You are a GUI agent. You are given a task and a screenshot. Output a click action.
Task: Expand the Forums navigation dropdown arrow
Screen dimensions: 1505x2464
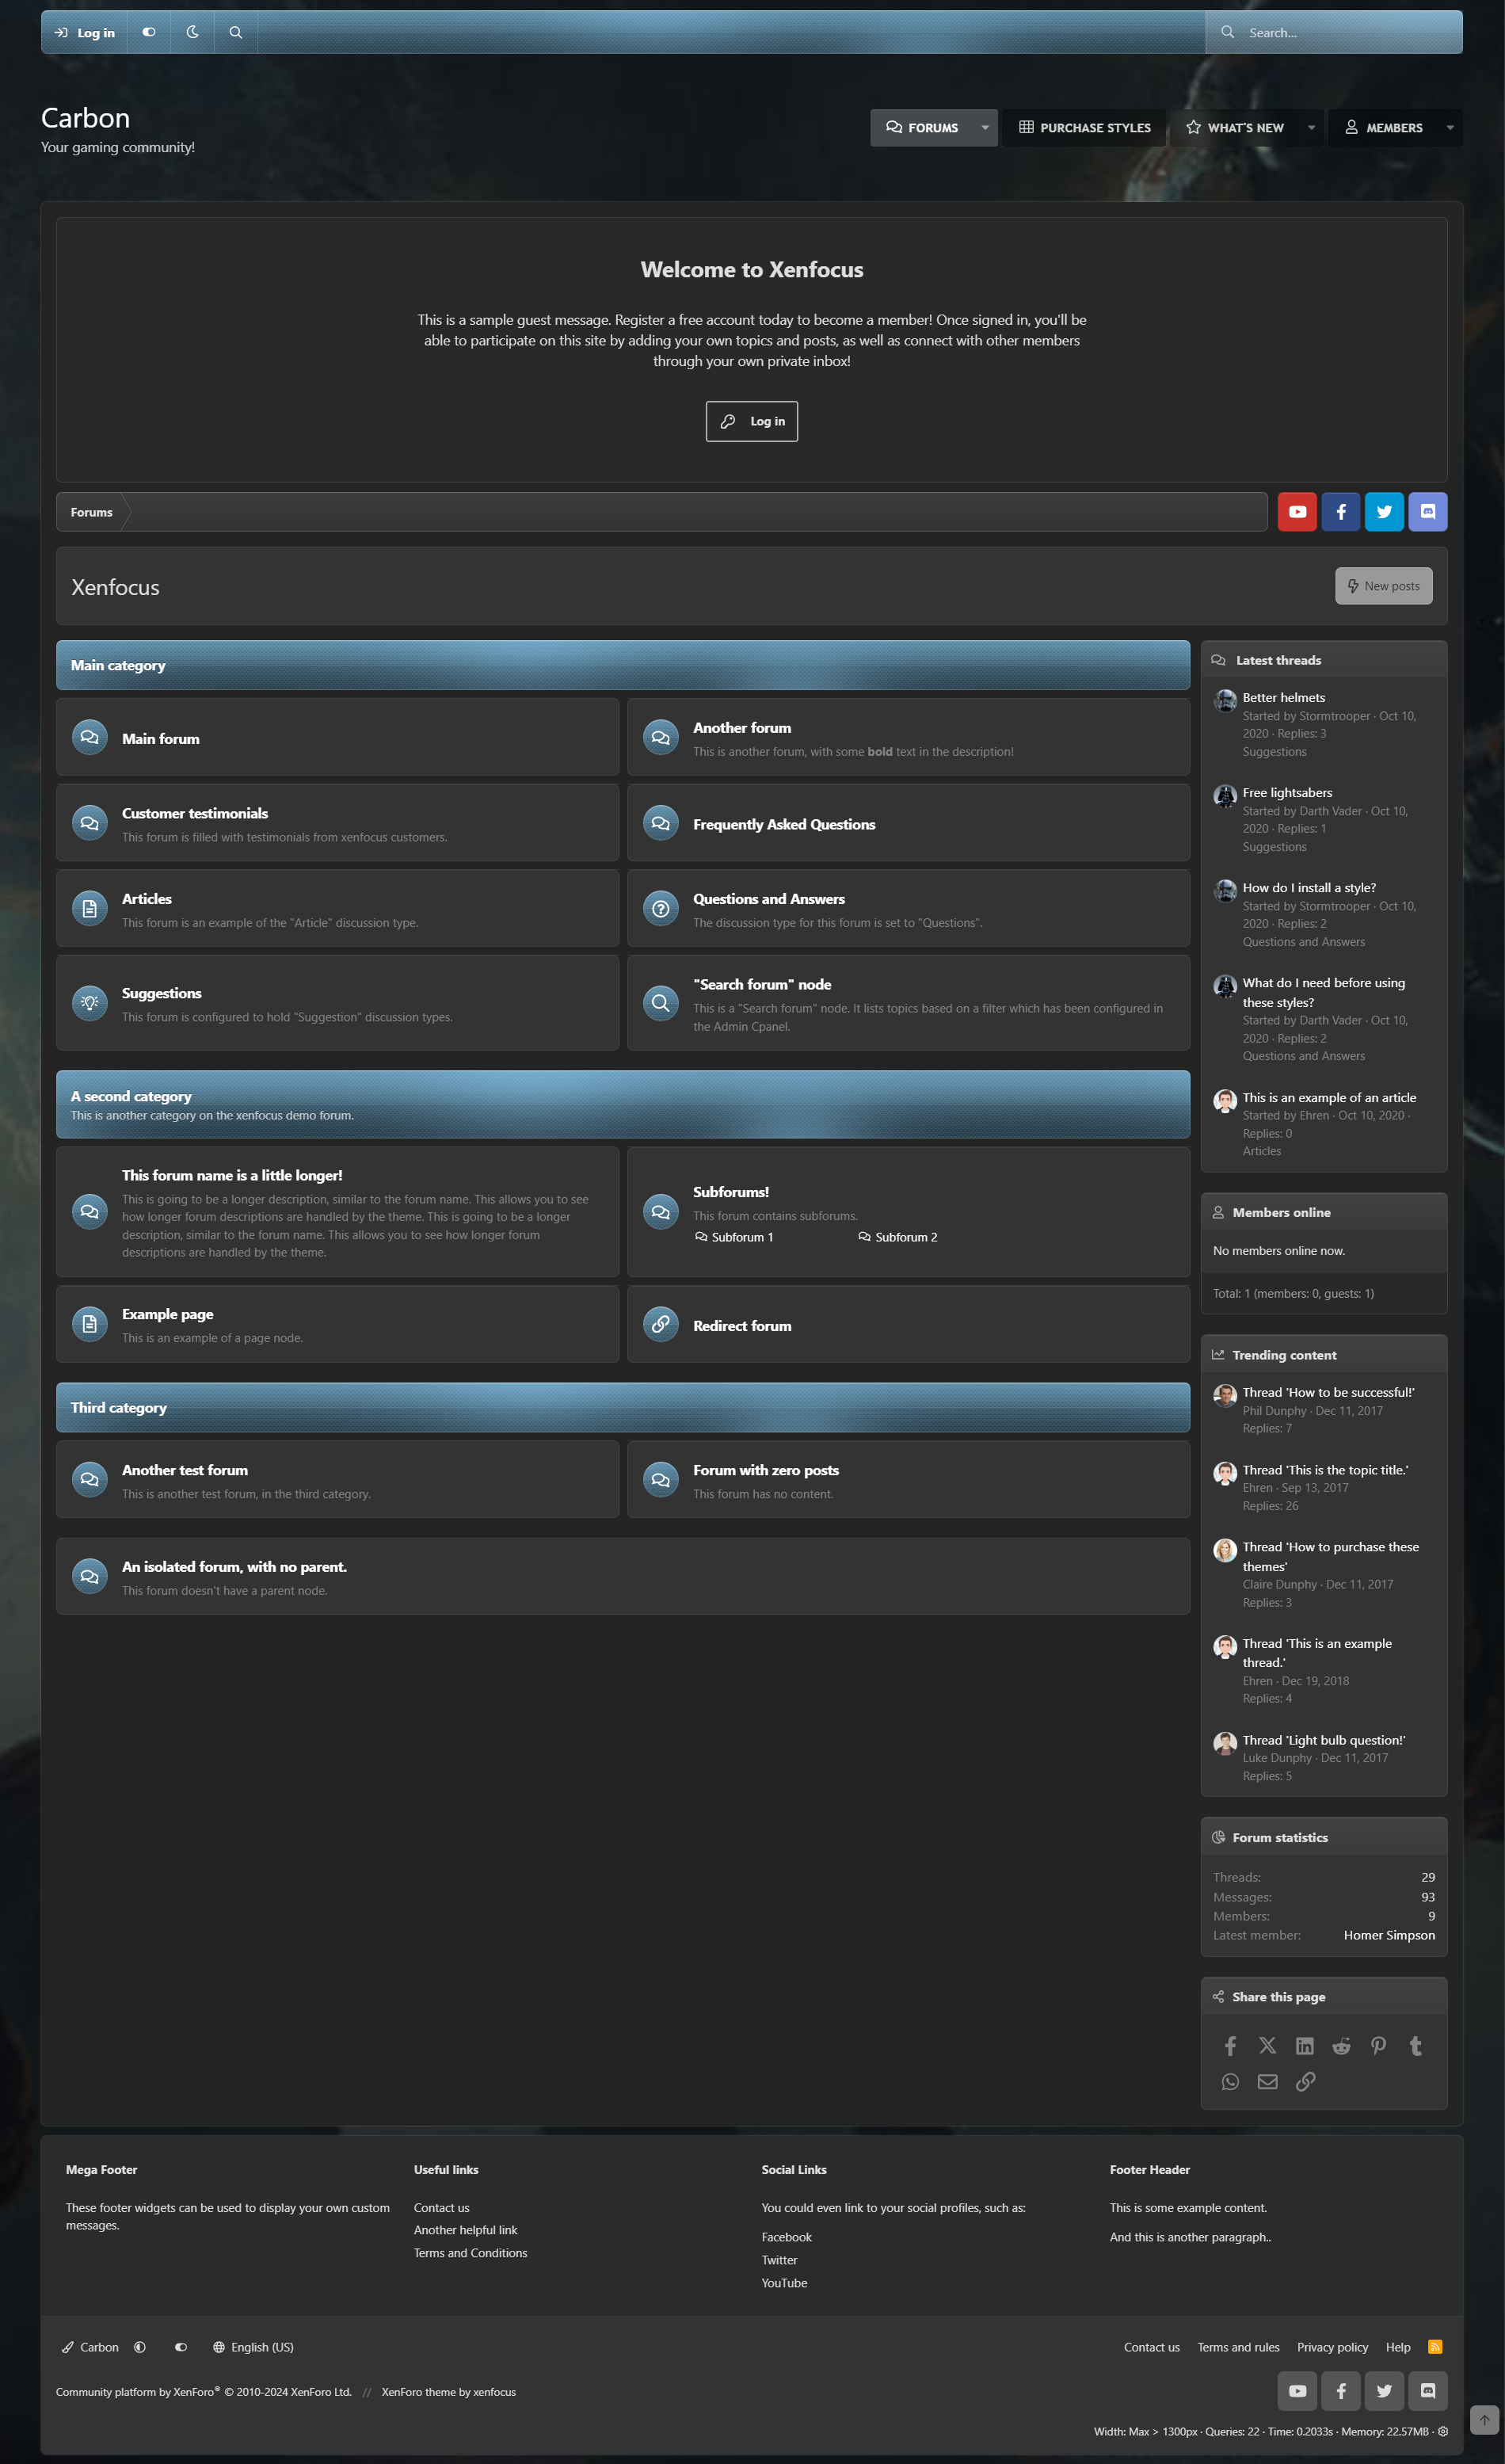(x=985, y=128)
